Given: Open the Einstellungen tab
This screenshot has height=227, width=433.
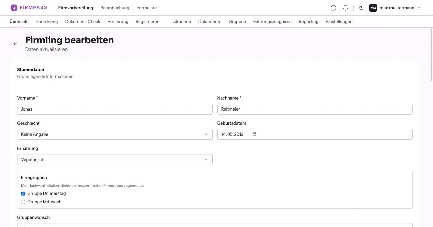Looking at the screenshot, I should [x=339, y=22].
